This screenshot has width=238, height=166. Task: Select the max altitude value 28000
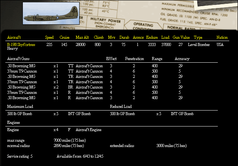[x=80, y=44]
